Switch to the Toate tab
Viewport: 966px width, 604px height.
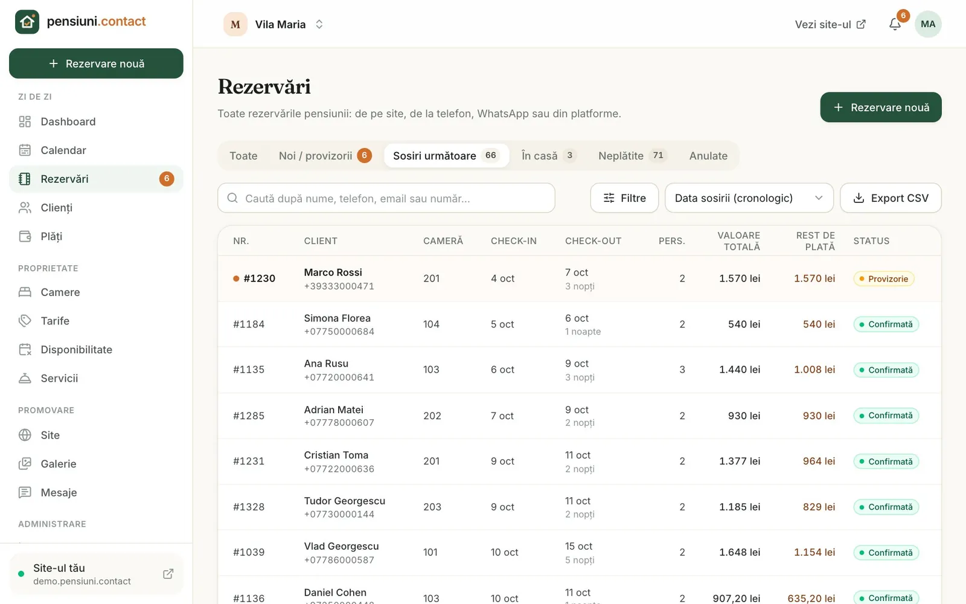pos(243,156)
